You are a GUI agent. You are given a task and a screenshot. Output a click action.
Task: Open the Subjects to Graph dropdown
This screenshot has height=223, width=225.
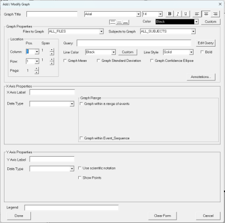click(193, 31)
